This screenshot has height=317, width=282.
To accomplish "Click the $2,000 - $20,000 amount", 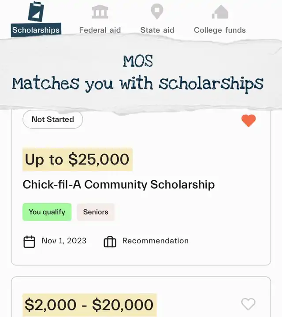I will tap(89, 305).
